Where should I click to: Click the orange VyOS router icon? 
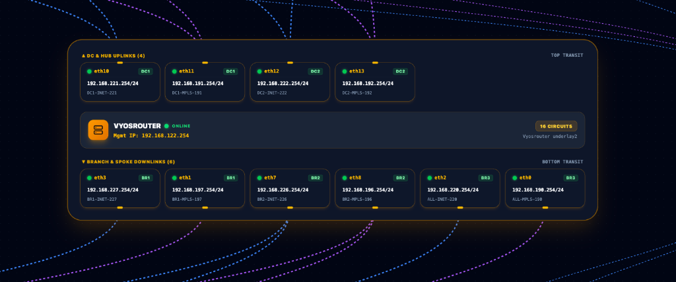pyautogui.click(x=98, y=130)
